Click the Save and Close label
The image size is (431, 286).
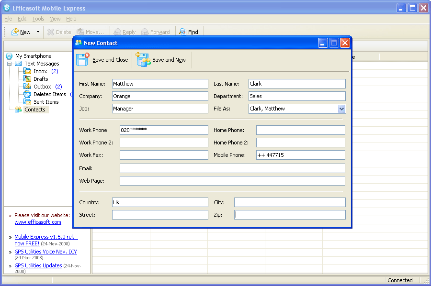click(x=110, y=60)
